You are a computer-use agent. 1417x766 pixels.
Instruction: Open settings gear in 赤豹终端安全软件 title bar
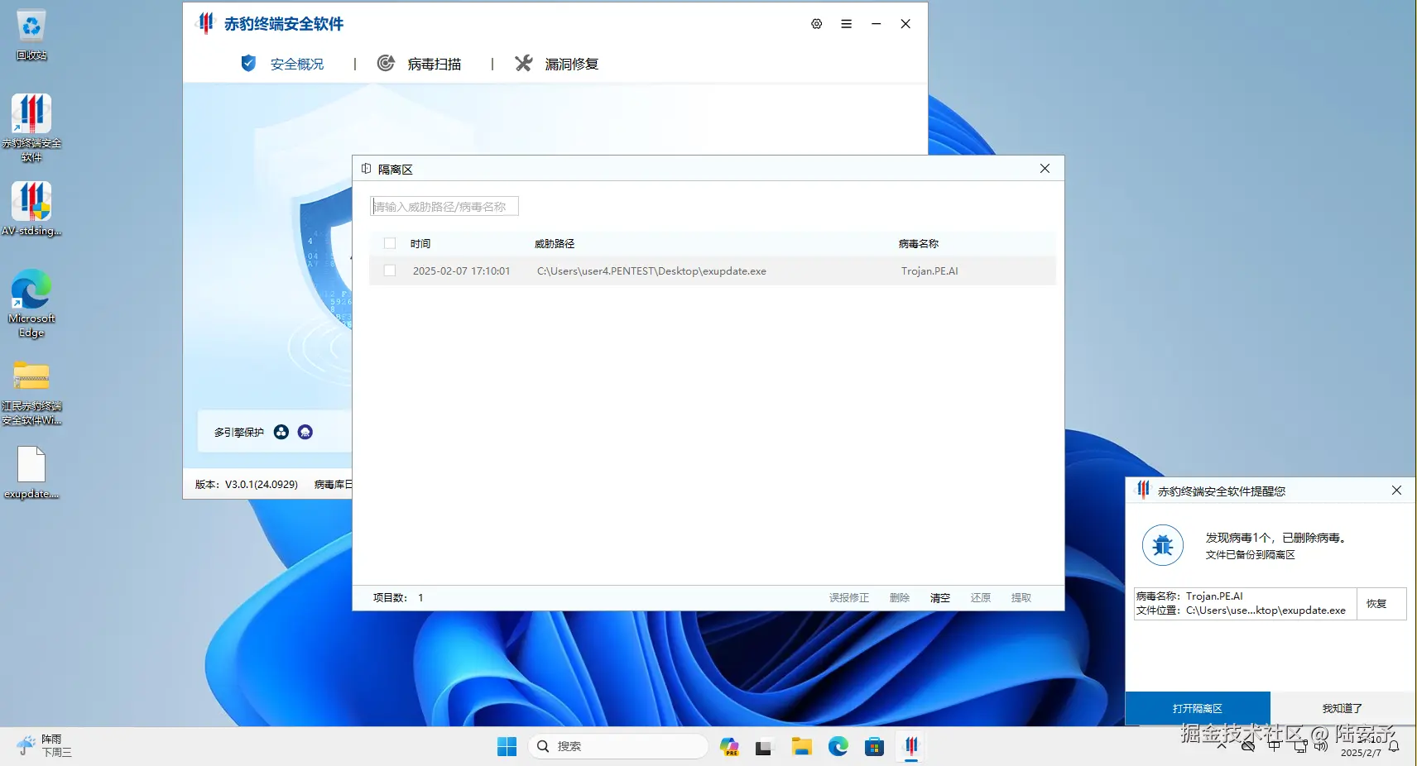(x=816, y=24)
